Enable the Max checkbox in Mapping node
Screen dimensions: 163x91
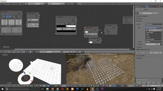click(13, 26)
